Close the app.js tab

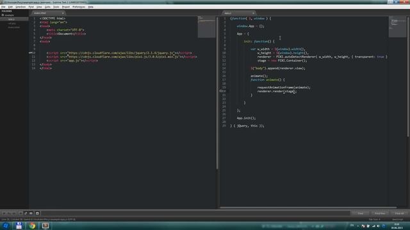(253, 13)
